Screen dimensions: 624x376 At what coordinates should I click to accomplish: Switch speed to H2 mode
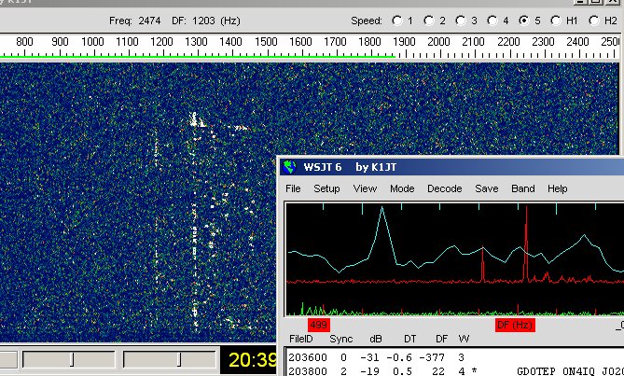tap(592, 20)
